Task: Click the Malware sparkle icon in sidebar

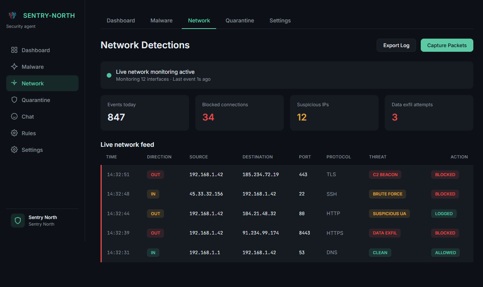Action: coord(14,66)
